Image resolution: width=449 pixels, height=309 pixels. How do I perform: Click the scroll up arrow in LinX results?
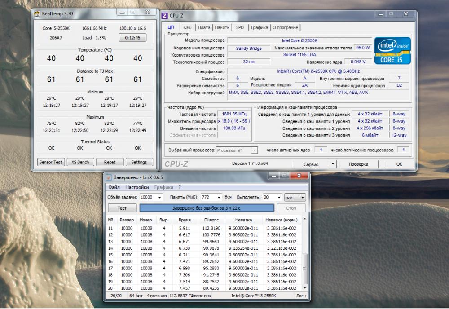305,219
